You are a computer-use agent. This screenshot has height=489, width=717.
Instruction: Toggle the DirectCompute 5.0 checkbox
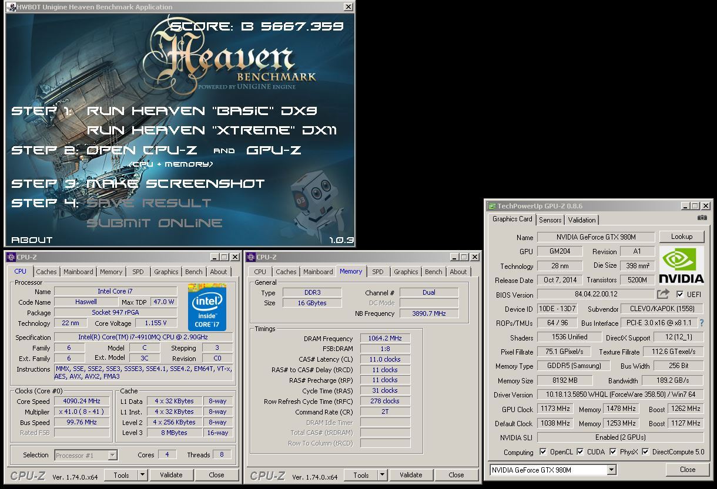tap(645, 452)
